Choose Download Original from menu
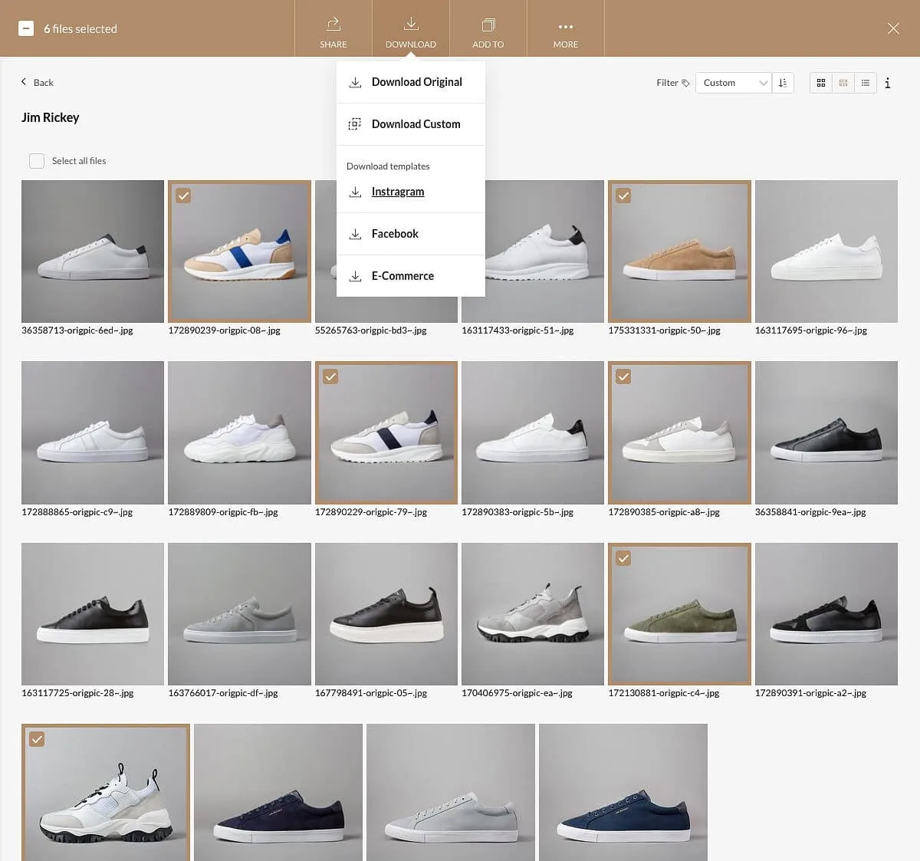 (411, 82)
